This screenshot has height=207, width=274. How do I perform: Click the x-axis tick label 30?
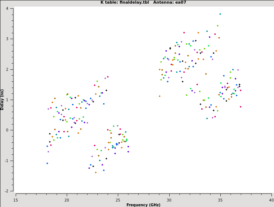(169, 200)
